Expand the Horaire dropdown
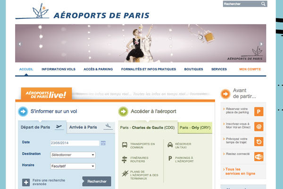Viewport: 283px width, 189px height. 73,166
